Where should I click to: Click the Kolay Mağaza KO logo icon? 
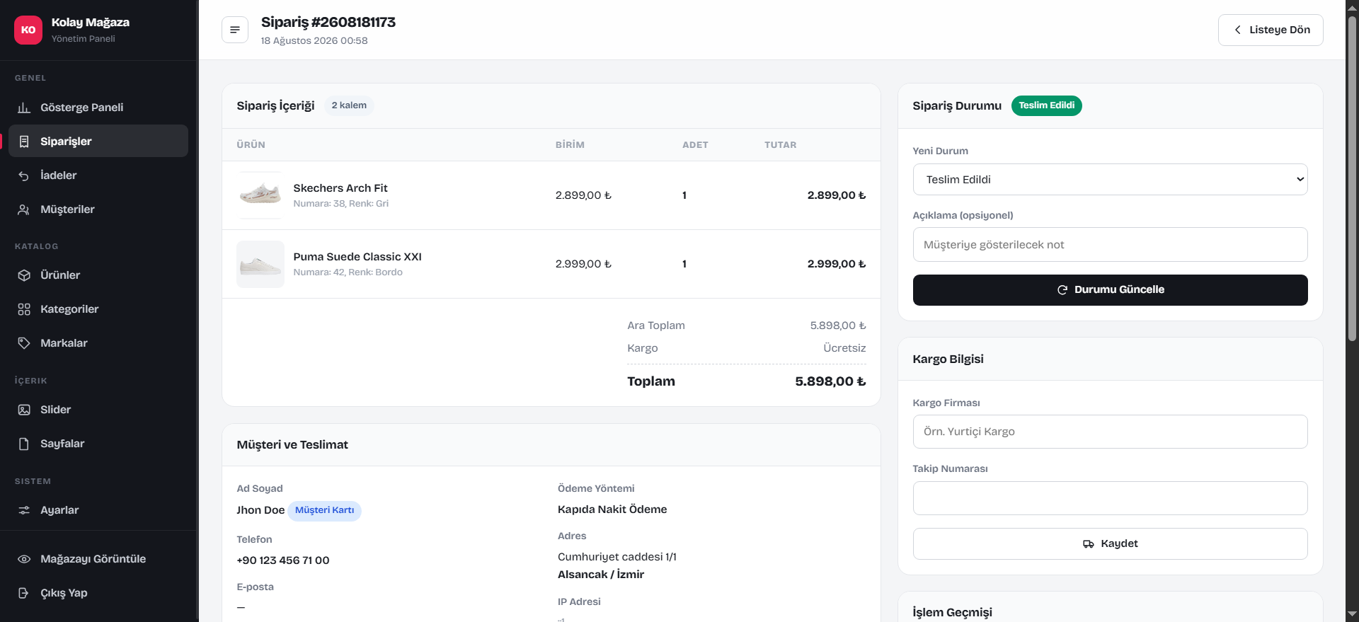[x=28, y=30]
